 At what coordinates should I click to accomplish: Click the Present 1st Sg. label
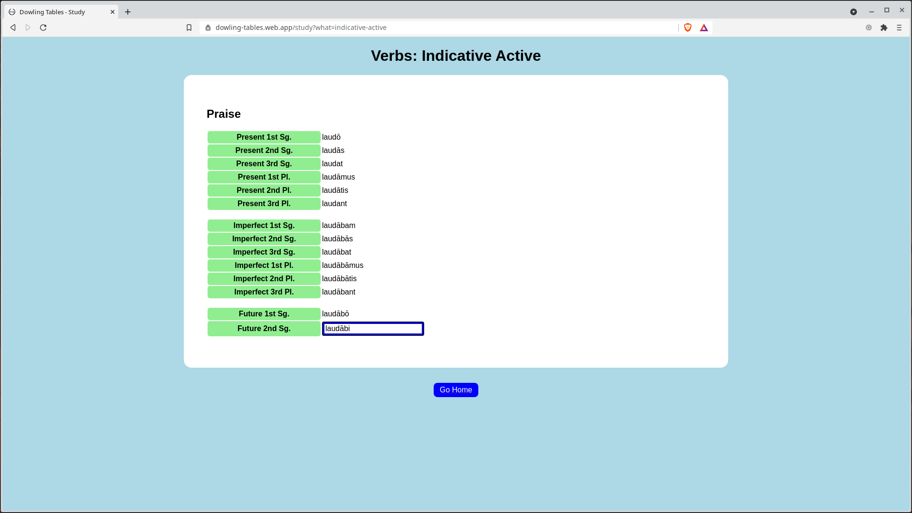tap(264, 137)
